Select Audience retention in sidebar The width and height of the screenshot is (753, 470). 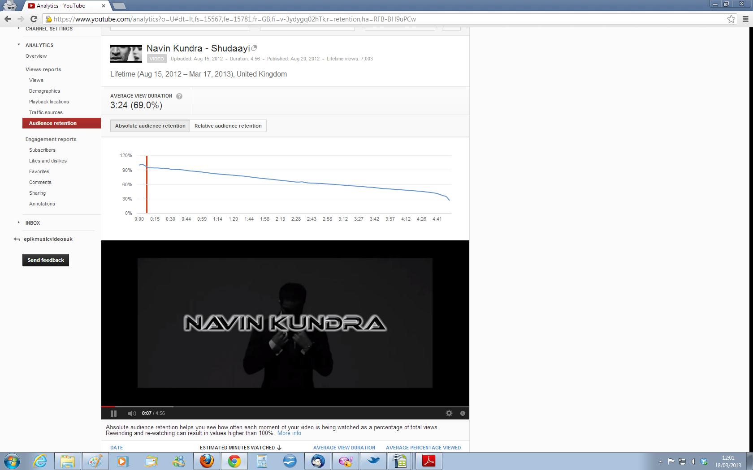pos(61,123)
